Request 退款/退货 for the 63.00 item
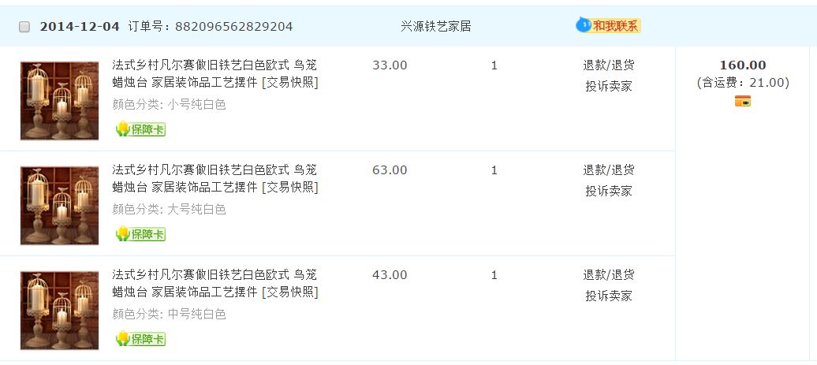 click(609, 170)
